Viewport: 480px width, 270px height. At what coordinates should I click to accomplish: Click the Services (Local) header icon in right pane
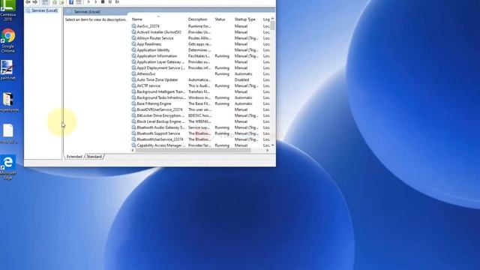point(69,12)
